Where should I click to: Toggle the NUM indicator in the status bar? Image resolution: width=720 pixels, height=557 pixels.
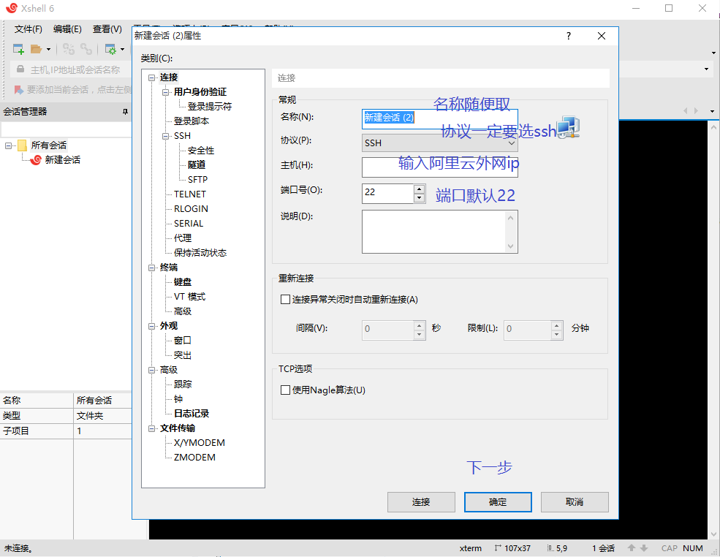pos(692,547)
